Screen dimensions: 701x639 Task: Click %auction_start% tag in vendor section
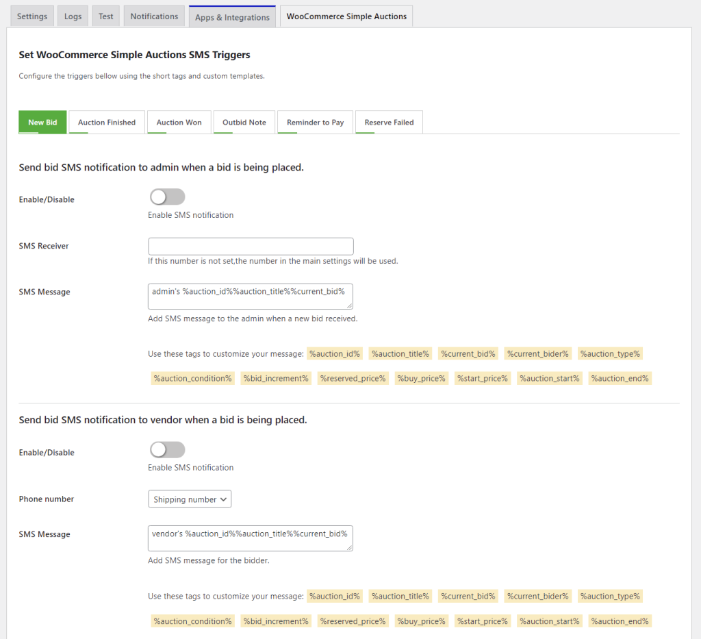coord(550,621)
